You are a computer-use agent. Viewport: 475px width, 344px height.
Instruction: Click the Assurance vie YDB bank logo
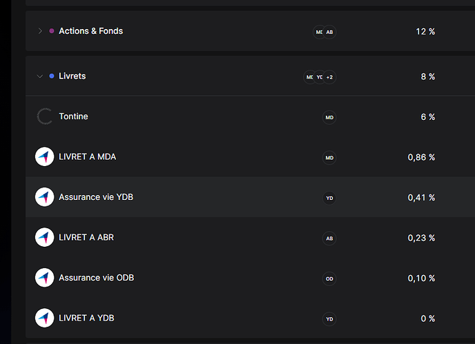pyautogui.click(x=44, y=197)
